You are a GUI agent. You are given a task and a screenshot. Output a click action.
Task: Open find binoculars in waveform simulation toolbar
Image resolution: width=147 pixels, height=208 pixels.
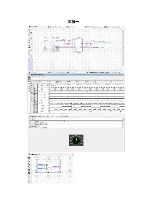click(32, 92)
